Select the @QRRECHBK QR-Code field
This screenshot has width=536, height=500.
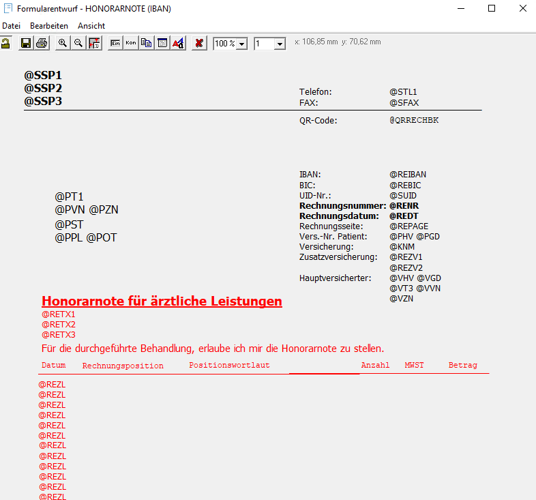coord(414,121)
